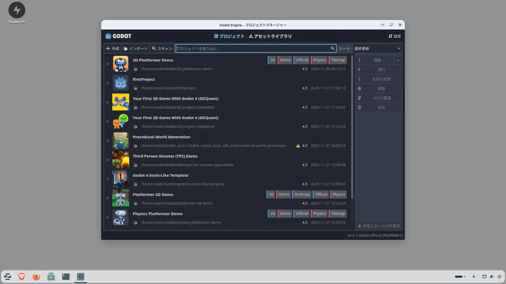The width and height of the screenshot is (506, 284).
Task: Click the 3d tag on Platformer 3D Demo
Action: 271,194
